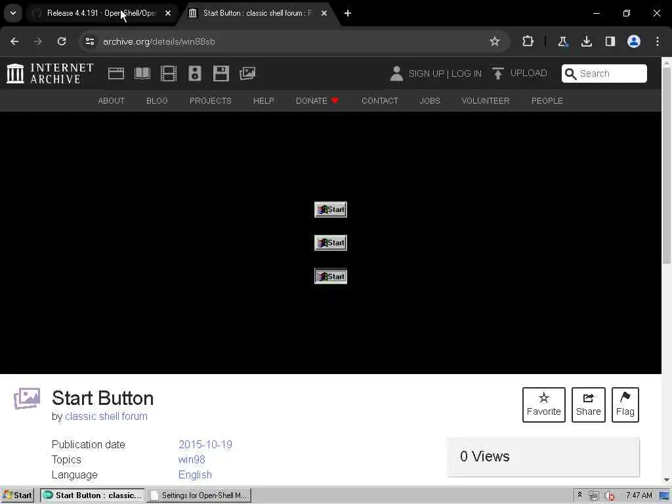Browse the Software floppy disk icon
Screen dimensions: 672x504
[x=220, y=73]
